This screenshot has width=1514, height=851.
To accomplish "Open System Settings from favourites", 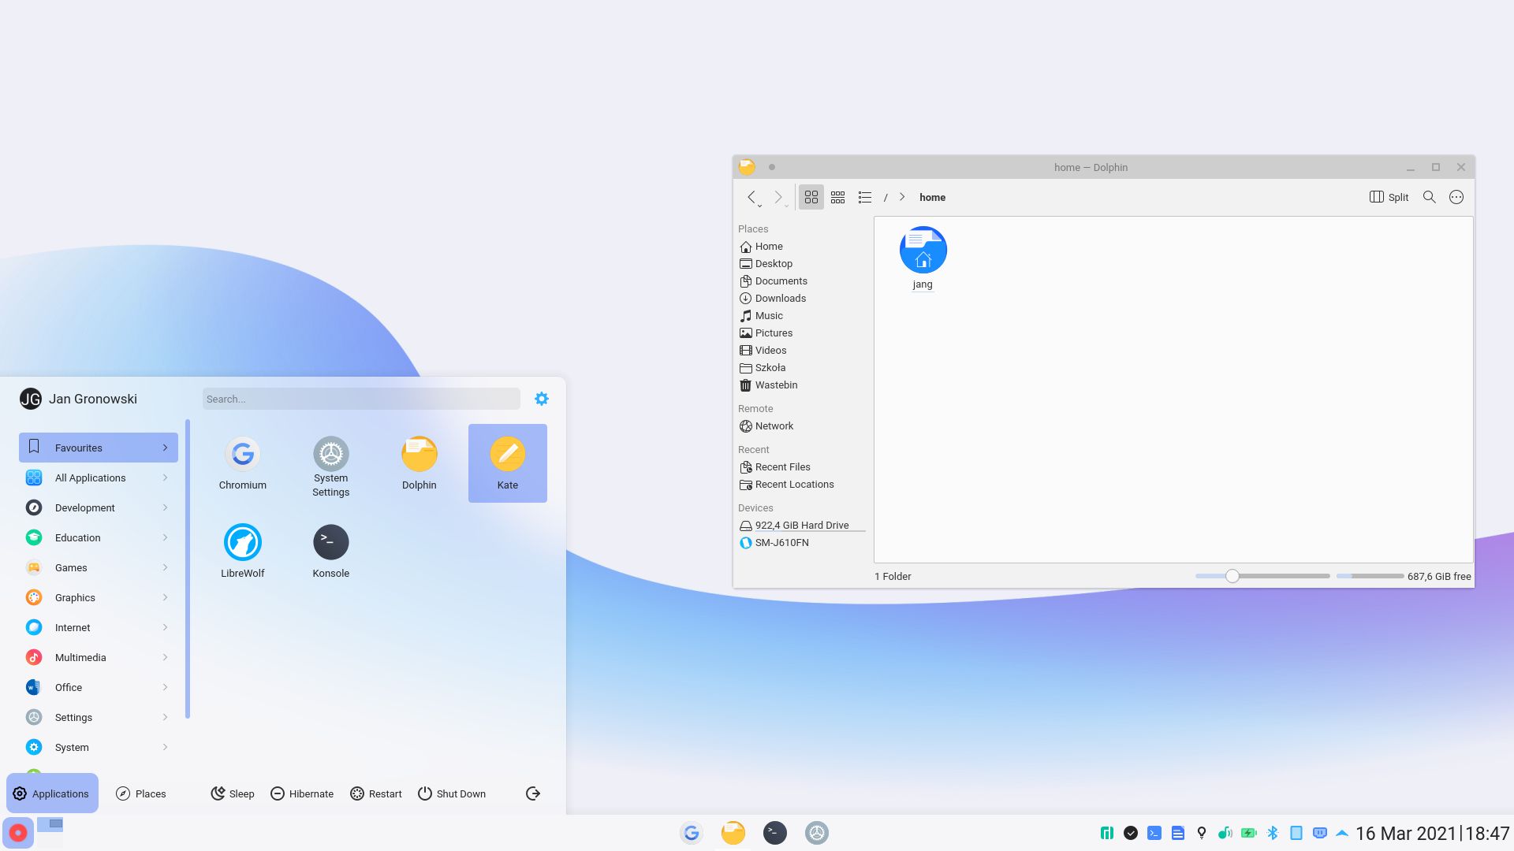I will coord(330,463).
